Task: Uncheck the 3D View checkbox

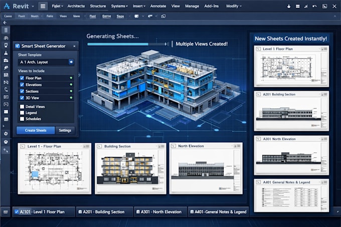Action: tap(22, 98)
